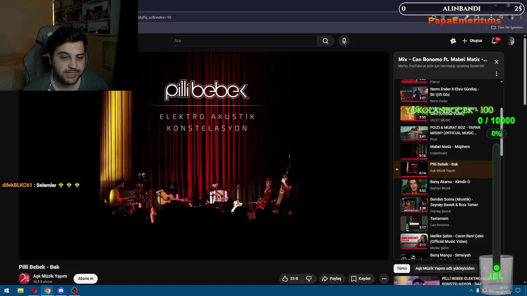Open the Mix playlist three-dot options
Image resolution: width=527 pixels, height=296 pixels.
click(x=497, y=74)
